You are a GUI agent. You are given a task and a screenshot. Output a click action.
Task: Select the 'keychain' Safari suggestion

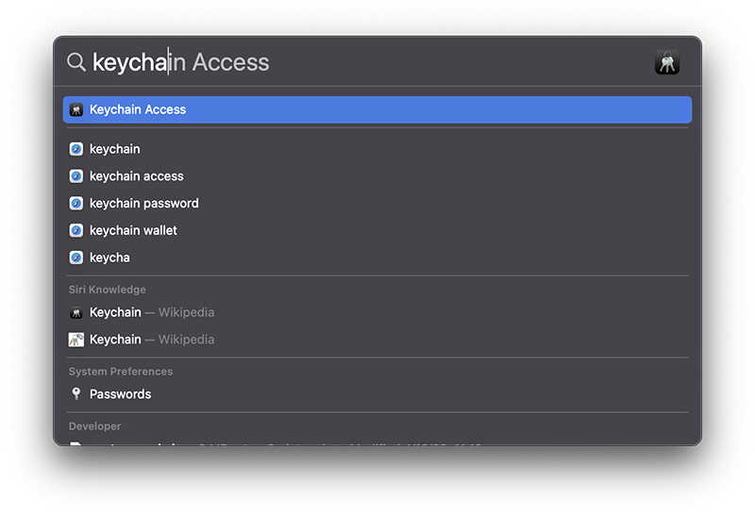point(377,149)
